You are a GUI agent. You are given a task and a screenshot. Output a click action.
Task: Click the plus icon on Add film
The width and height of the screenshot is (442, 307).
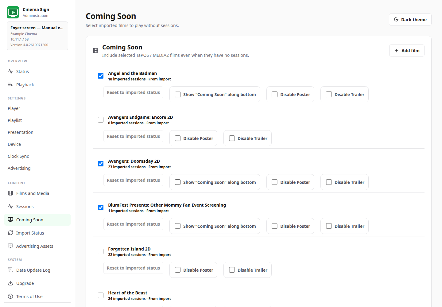coord(397,51)
